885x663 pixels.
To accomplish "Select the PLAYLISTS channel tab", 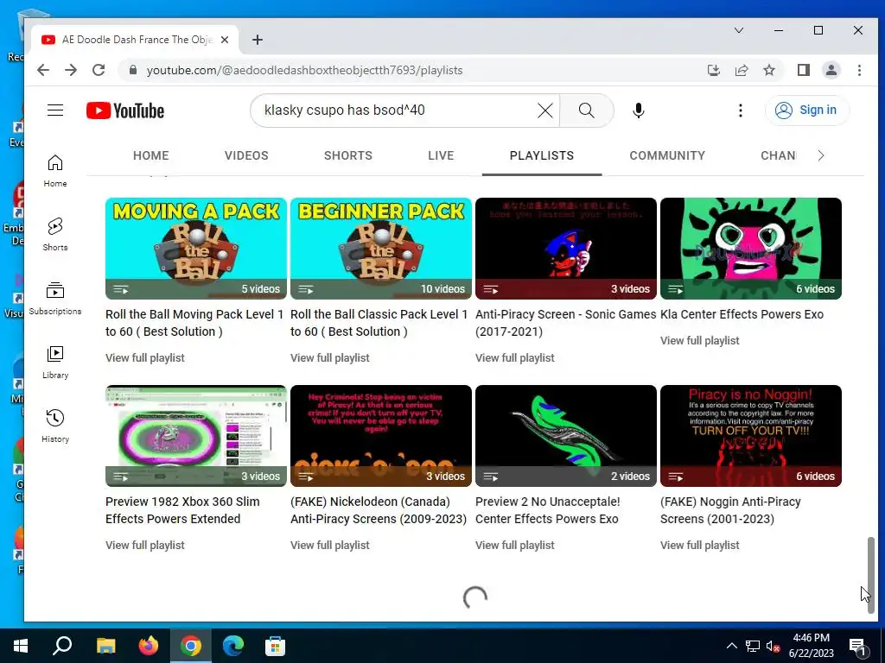I will pyautogui.click(x=542, y=155).
